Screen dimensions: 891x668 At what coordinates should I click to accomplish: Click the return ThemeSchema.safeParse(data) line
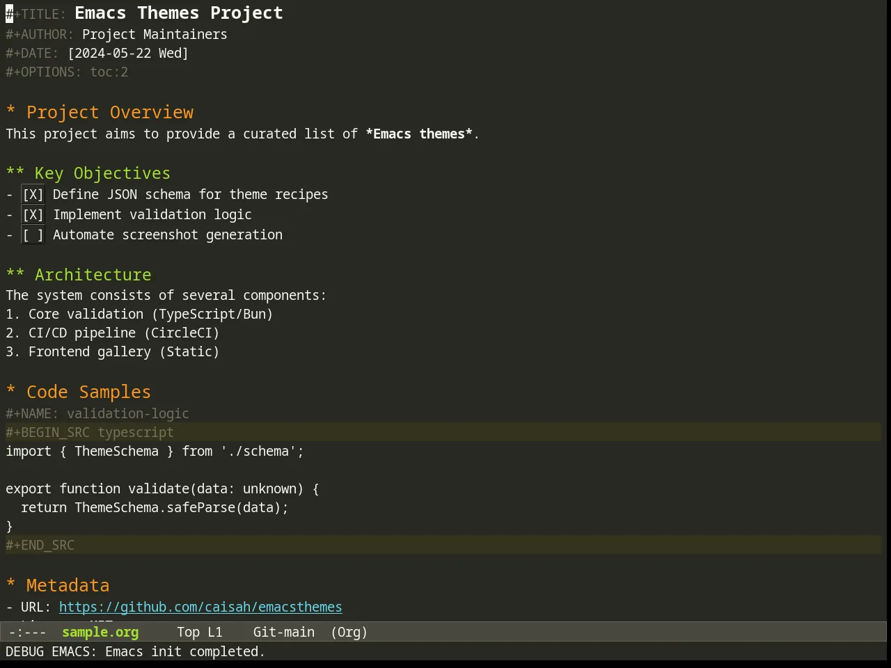coord(155,507)
